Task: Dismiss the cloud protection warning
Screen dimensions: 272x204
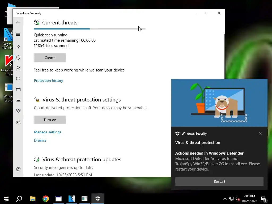Action: point(40,140)
